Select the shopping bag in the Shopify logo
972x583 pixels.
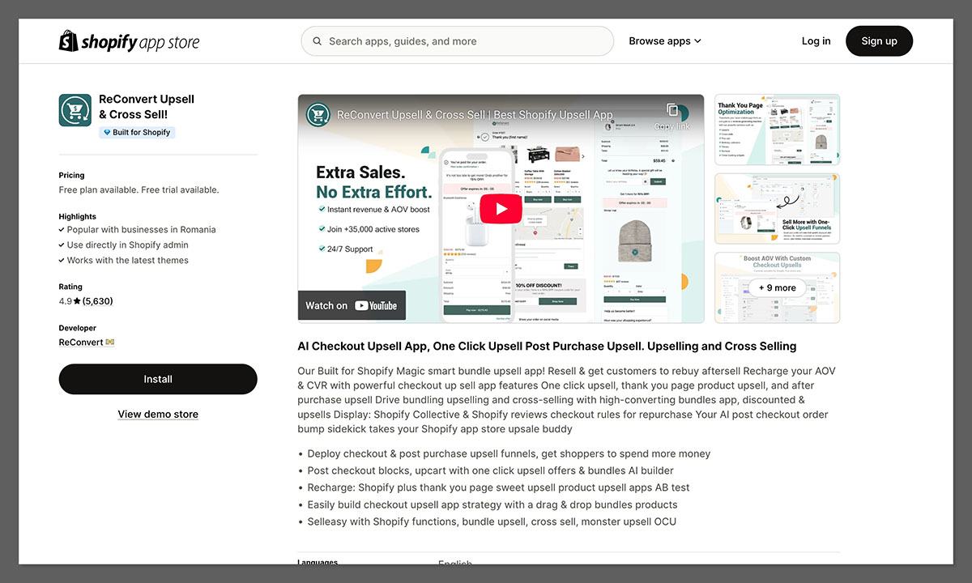pyautogui.click(x=67, y=39)
